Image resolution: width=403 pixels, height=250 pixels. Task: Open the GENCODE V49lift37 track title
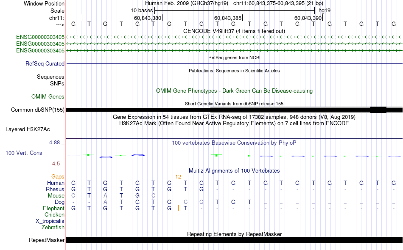[234, 31]
